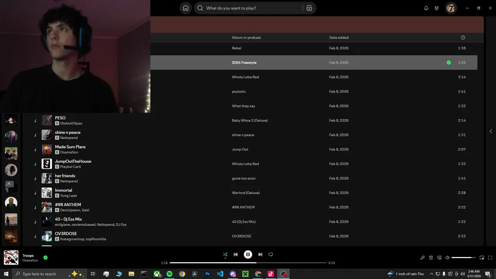
Task: Open the Yung Lean artist link
Action: 69,196
